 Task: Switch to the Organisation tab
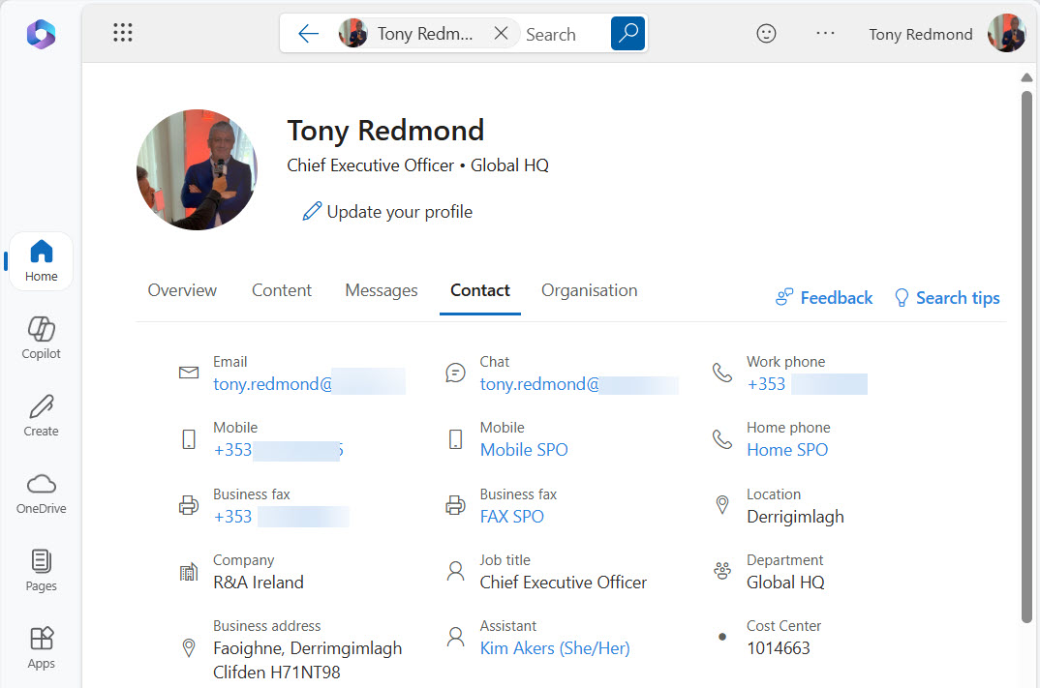coord(589,290)
